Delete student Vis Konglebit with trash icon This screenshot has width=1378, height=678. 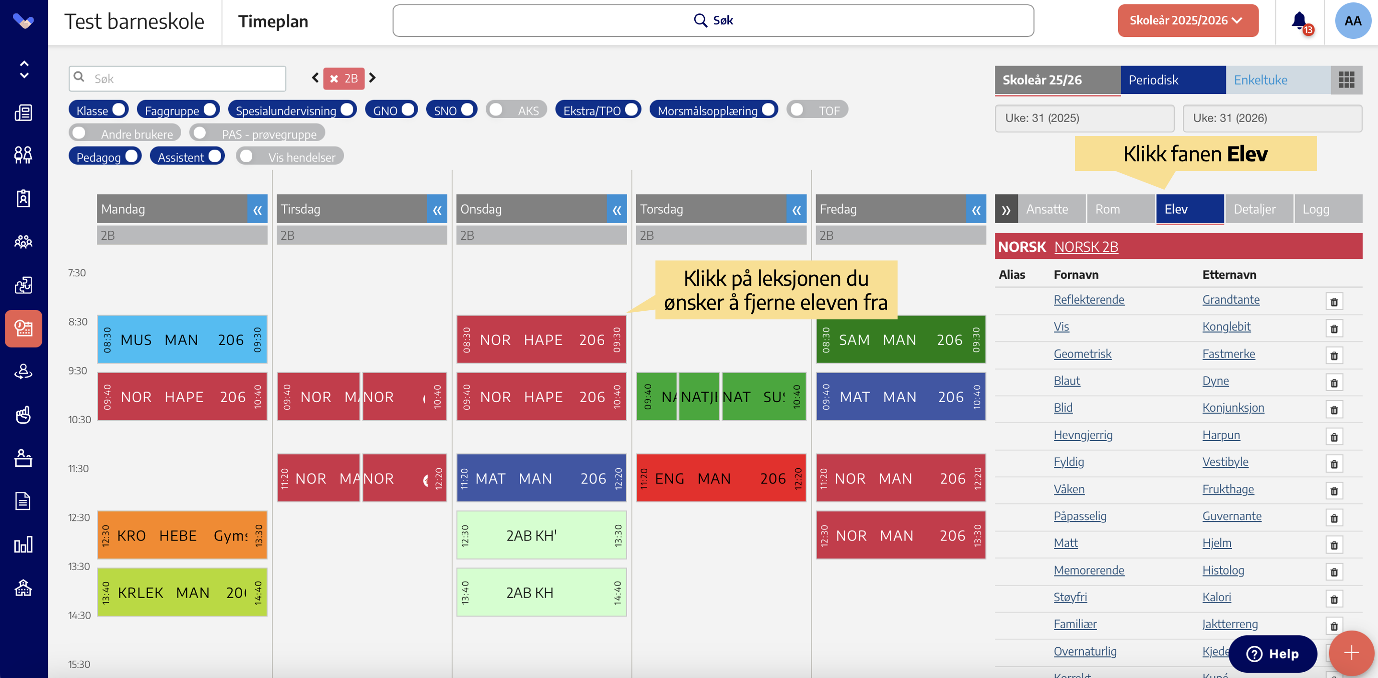[x=1334, y=329]
